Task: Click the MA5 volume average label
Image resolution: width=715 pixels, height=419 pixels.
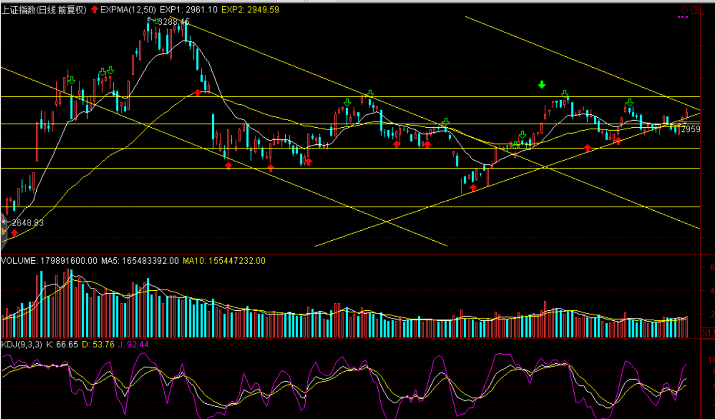Action: pos(140,261)
